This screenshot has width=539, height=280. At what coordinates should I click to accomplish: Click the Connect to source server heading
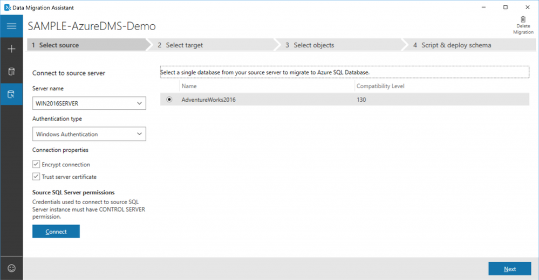[x=69, y=73]
